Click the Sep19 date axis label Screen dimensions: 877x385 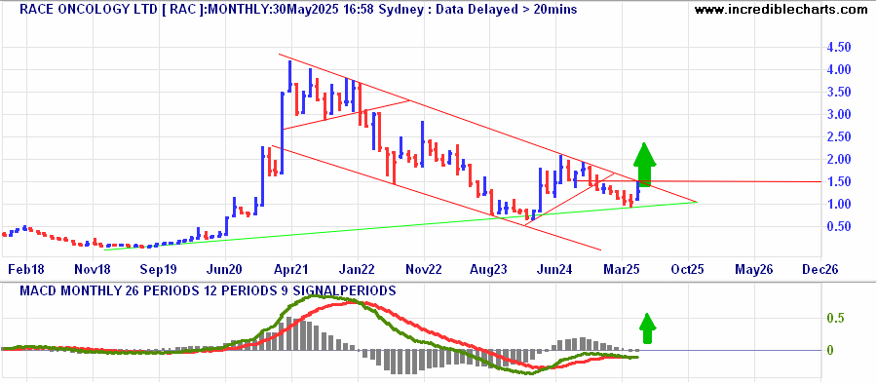pyautogui.click(x=158, y=270)
